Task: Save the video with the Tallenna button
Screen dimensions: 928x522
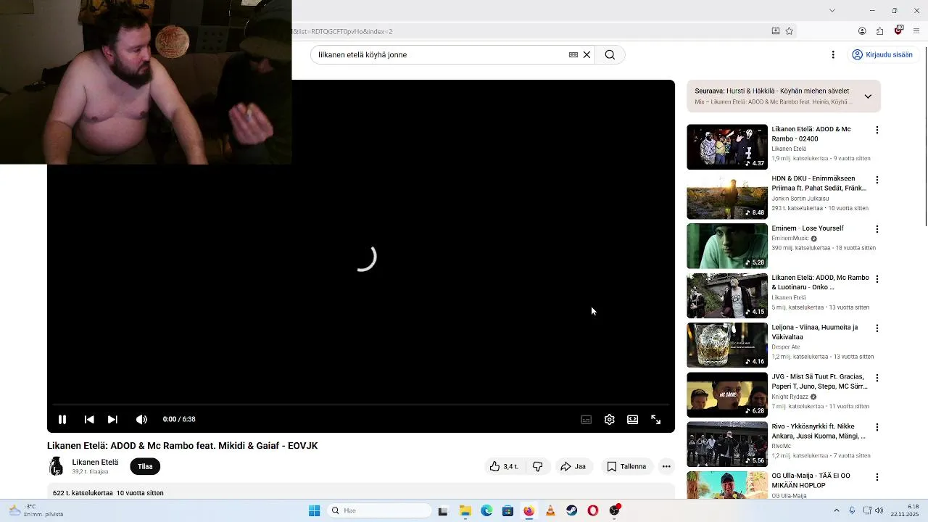Action: point(626,466)
